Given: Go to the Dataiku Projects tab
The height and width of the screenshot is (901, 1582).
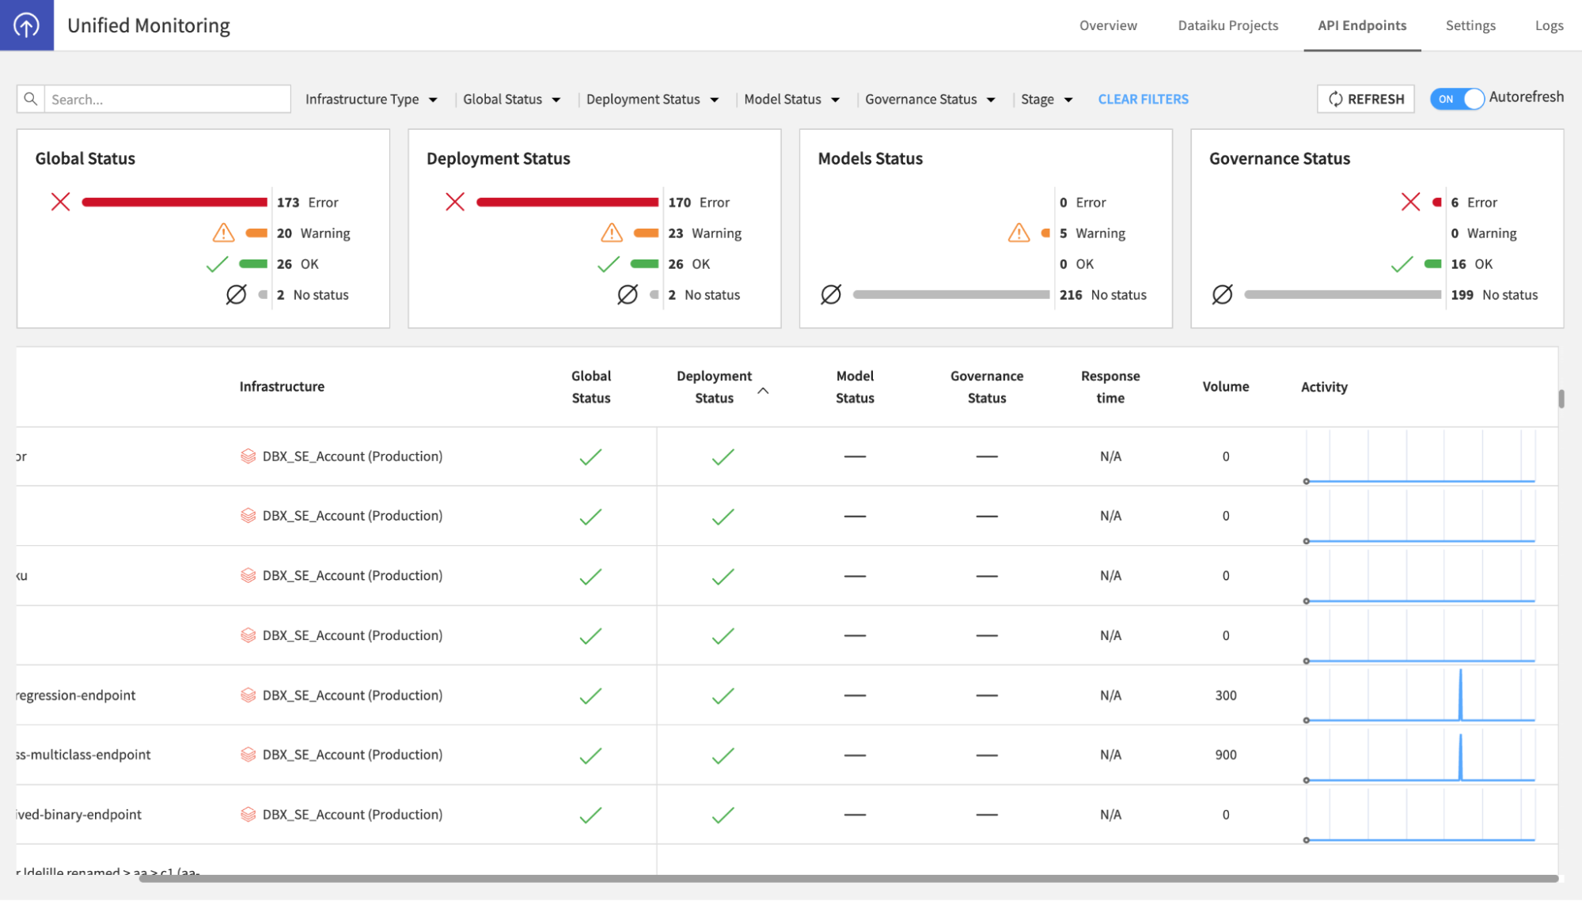Looking at the screenshot, I should tap(1227, 25).
